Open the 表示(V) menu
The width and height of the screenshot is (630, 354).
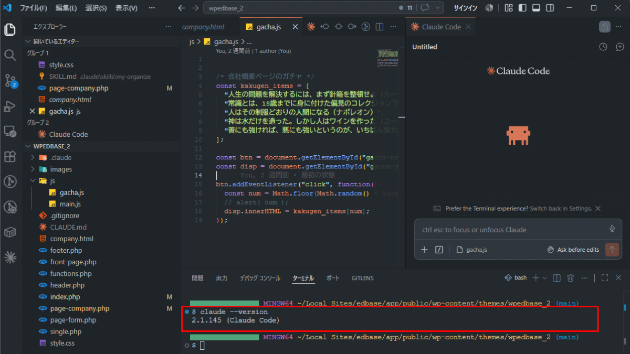click(127, 8)
